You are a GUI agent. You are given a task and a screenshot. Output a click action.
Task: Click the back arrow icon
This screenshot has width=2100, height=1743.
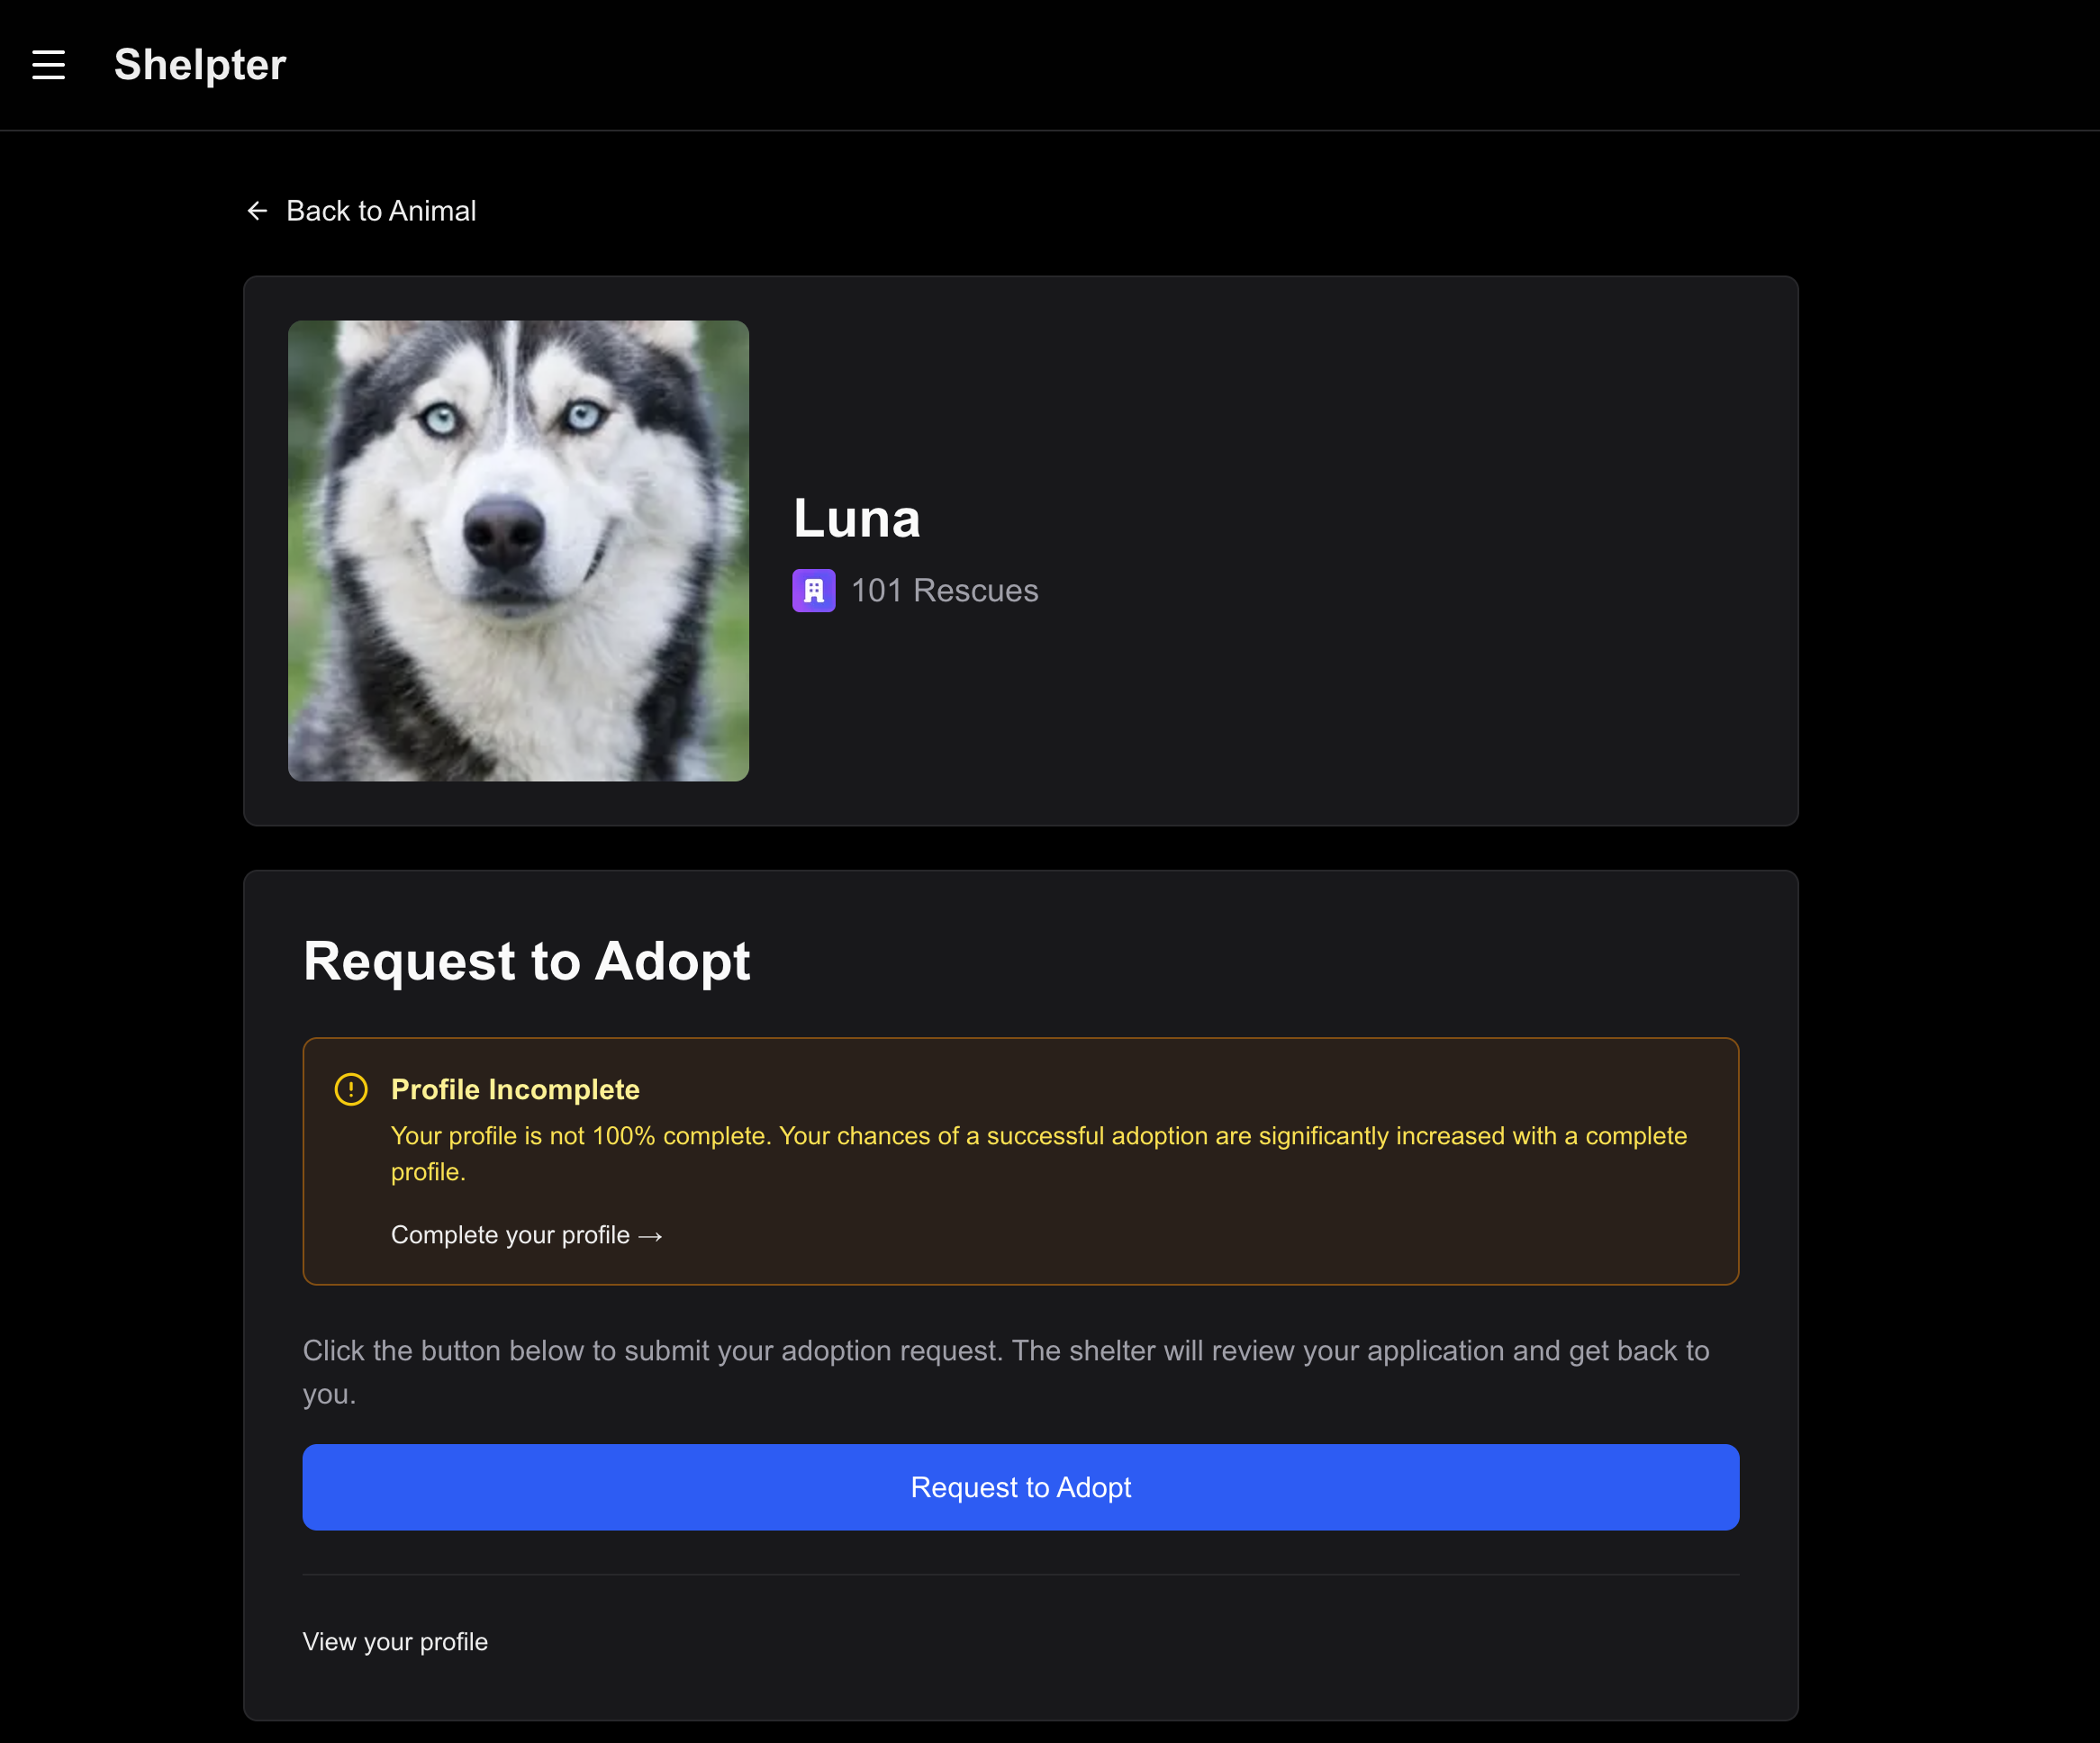[257, 211]
